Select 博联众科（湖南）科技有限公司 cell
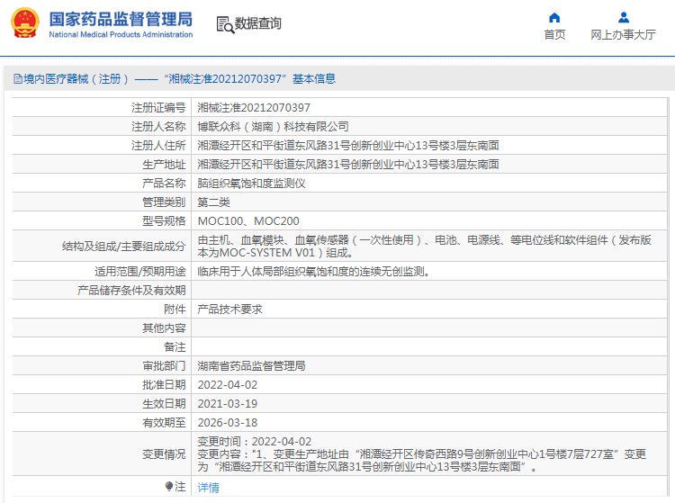Screen dimensions: 675x503 pos(273,127)
